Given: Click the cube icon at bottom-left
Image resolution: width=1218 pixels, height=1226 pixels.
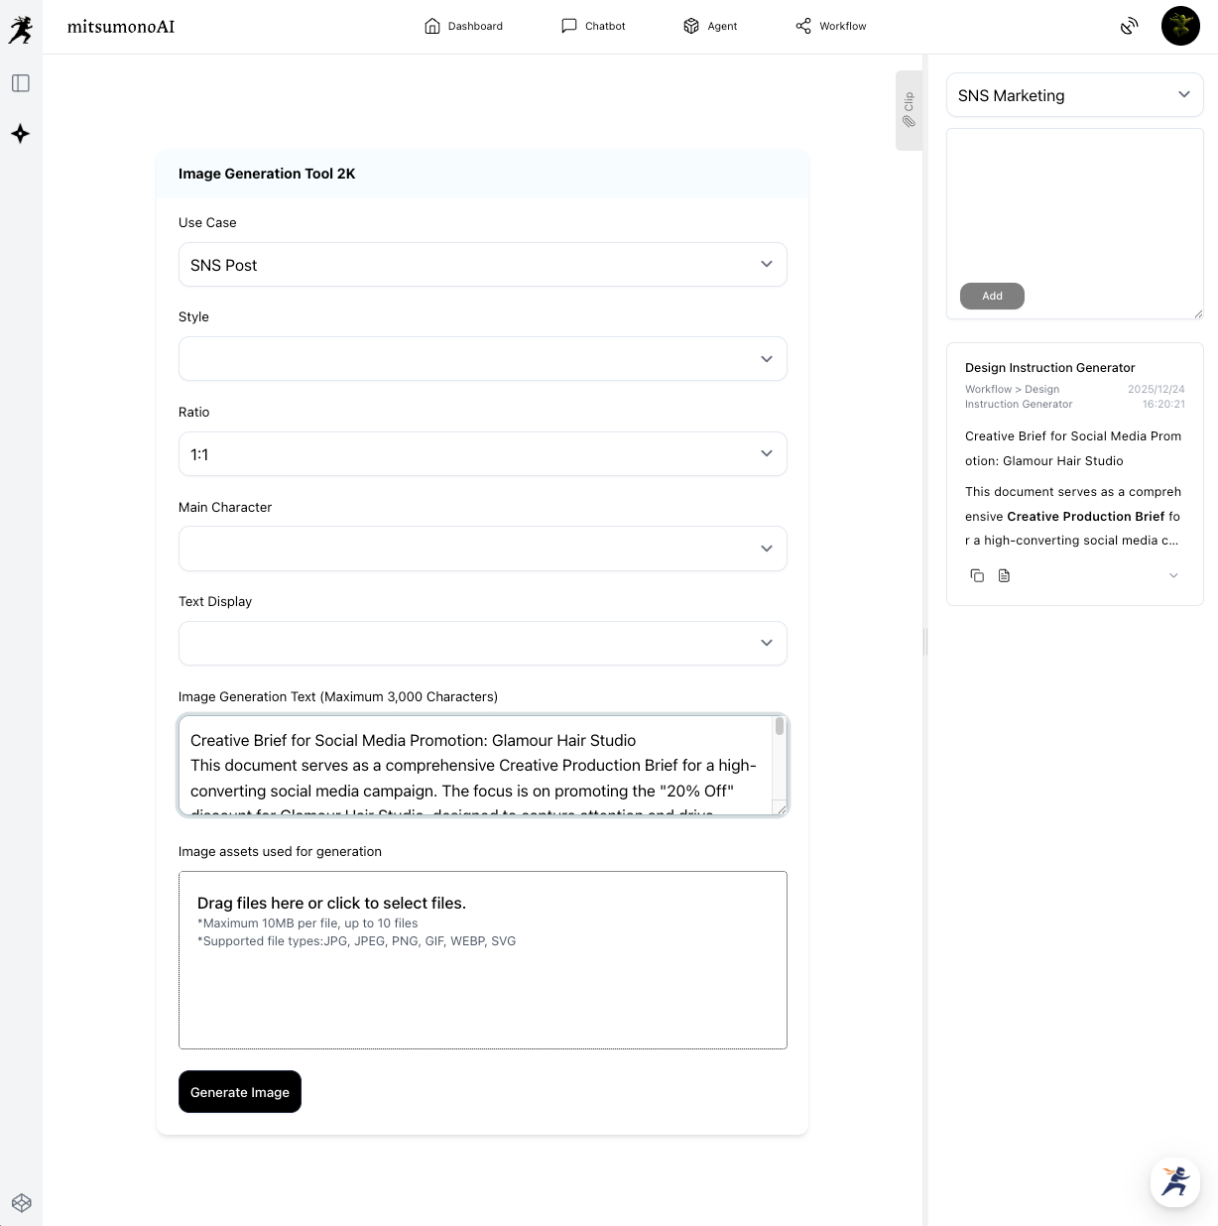Looking at the screenshot, I should coord(22,1203).
